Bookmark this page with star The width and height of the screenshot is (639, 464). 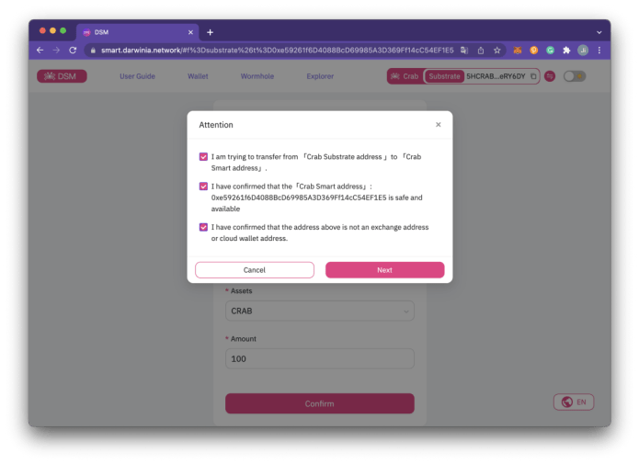click(x=496, y=51)
